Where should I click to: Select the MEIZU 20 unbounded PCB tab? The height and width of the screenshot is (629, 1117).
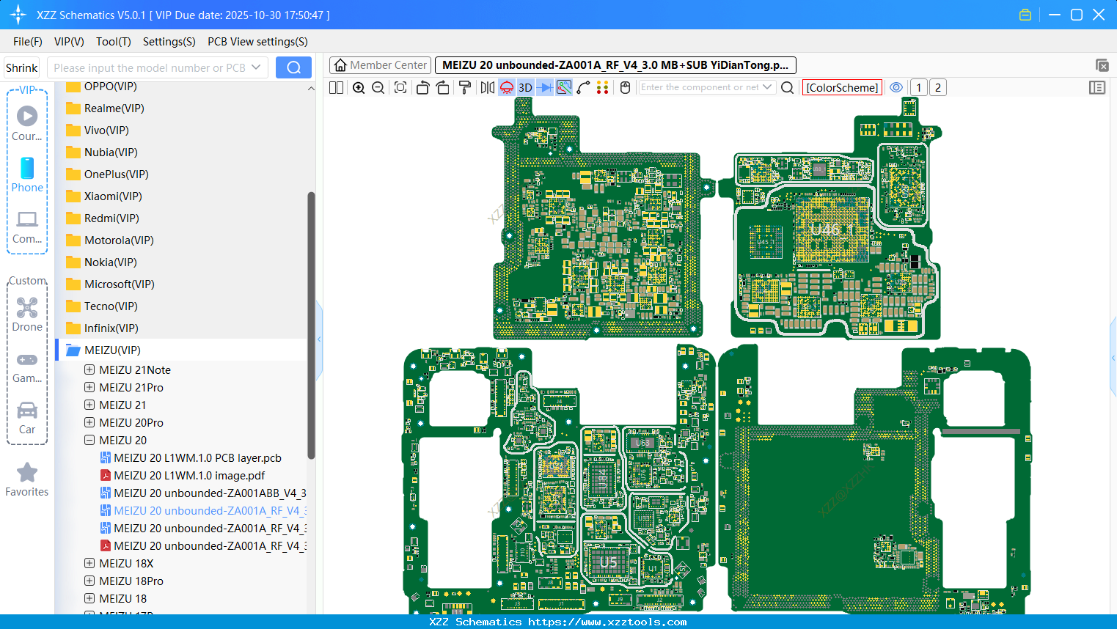[615, 65]
